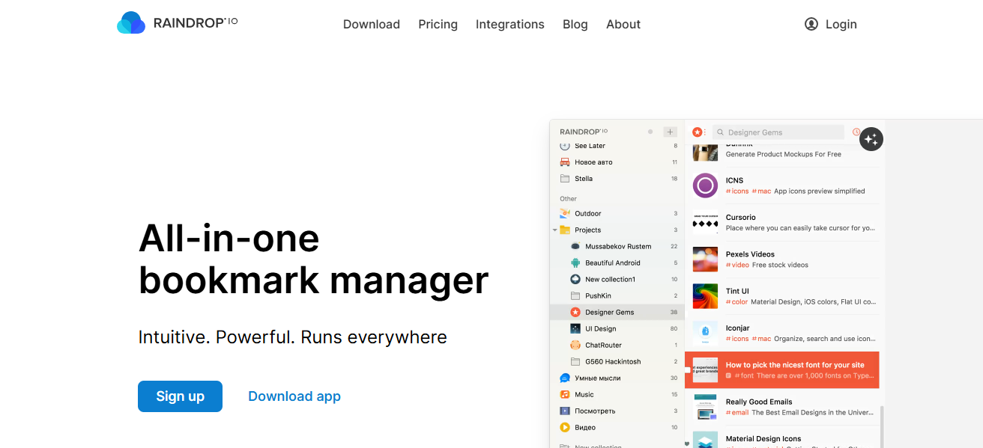
Task: Open the Iconjar thumbnail
Action: click(x=705, y=333)
